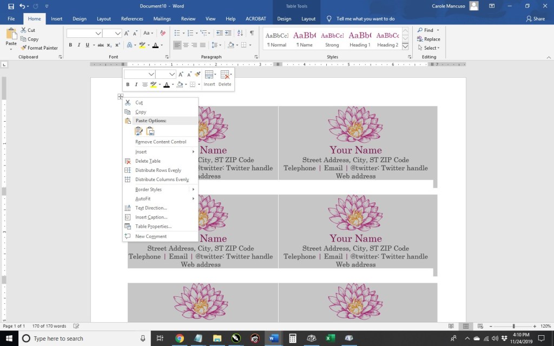Toggle Subscript formatting in the ribbon

(109, 45)
